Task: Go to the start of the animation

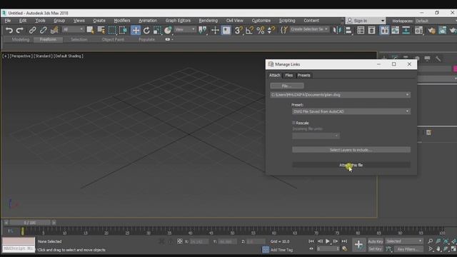Action: click(x=311, y=241)
